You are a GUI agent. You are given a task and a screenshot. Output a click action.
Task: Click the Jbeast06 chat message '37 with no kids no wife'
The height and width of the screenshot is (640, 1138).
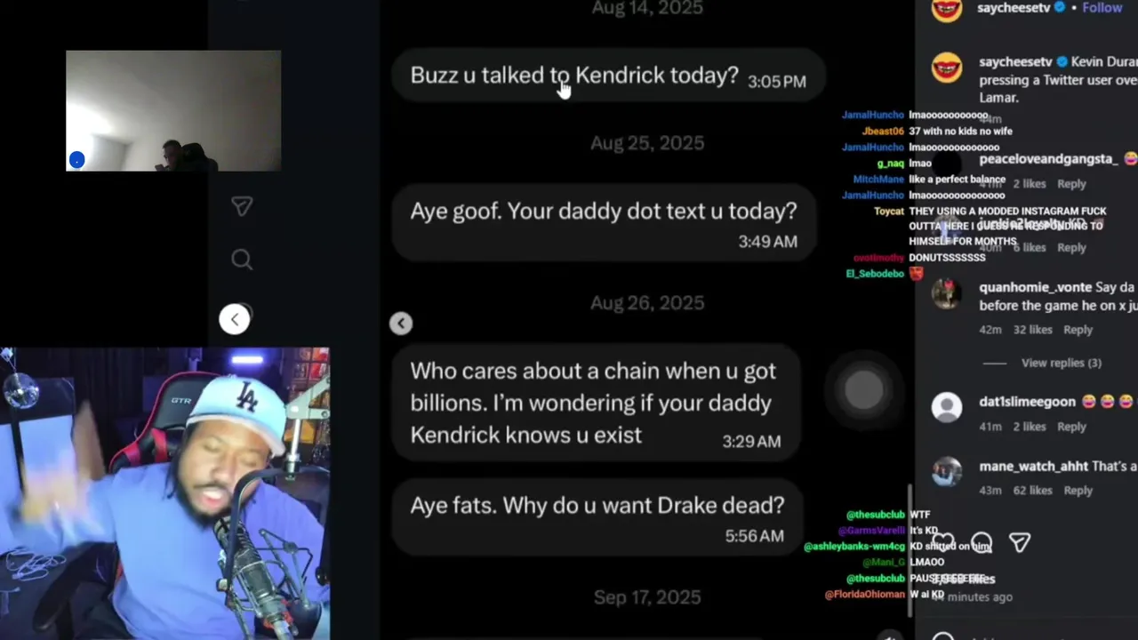[x=960, y=132]
